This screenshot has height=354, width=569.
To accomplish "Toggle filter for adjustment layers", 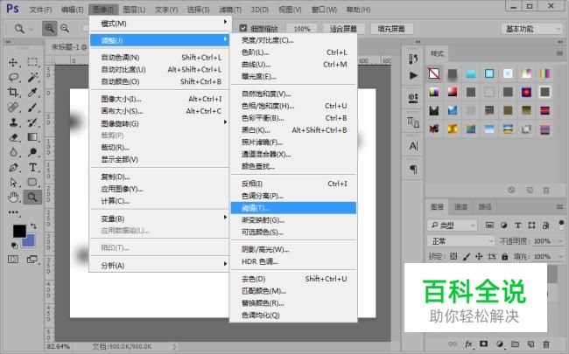I will [503, 225].
